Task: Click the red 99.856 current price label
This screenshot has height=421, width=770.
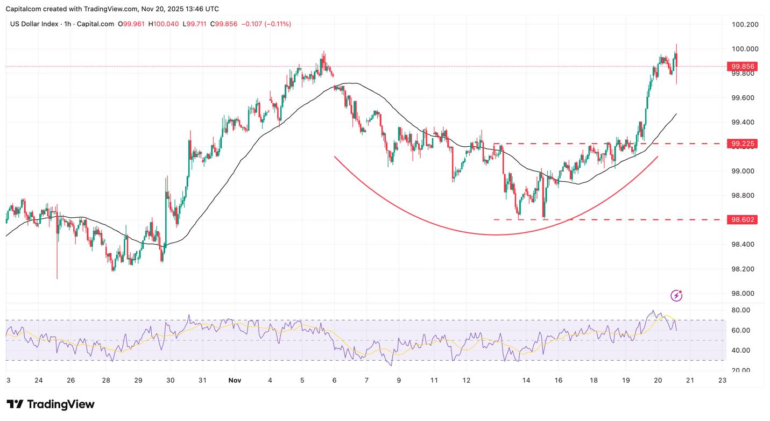Action: click(743, 67)
